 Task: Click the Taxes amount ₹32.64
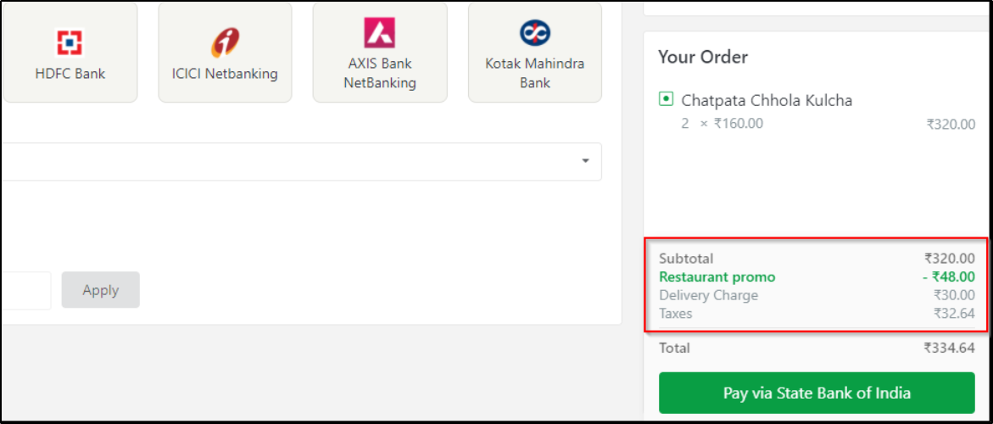click(x=954, y=313)
